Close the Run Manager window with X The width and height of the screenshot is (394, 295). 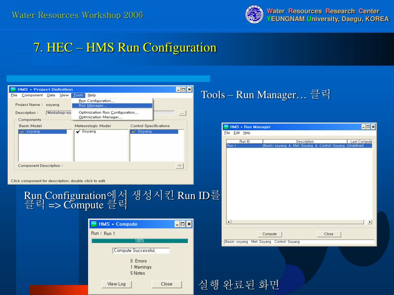(x=373, y=127)
